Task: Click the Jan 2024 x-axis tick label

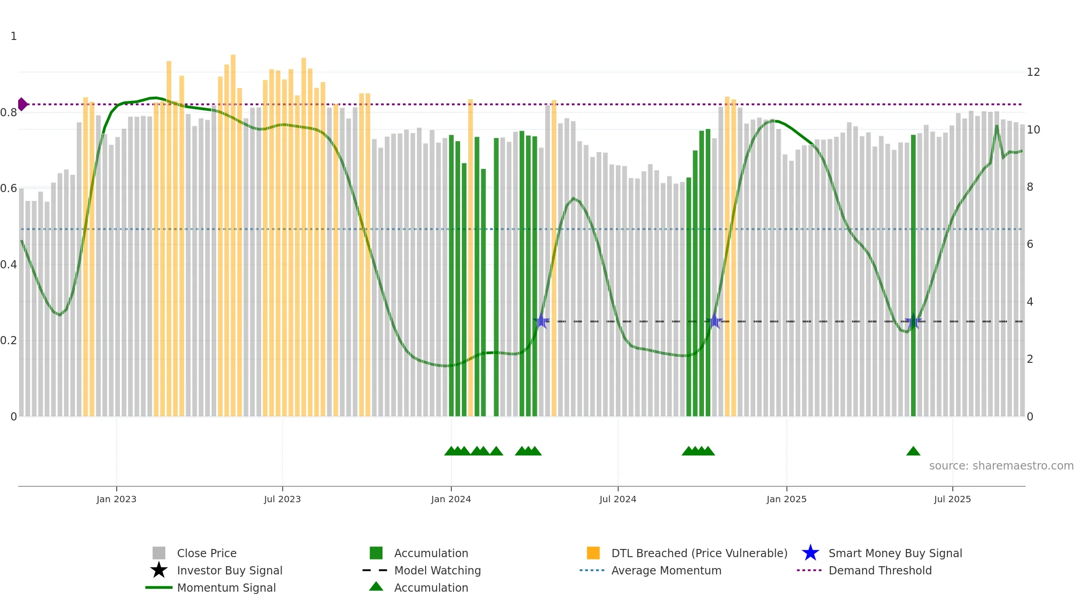Action: tap(451, 499)
